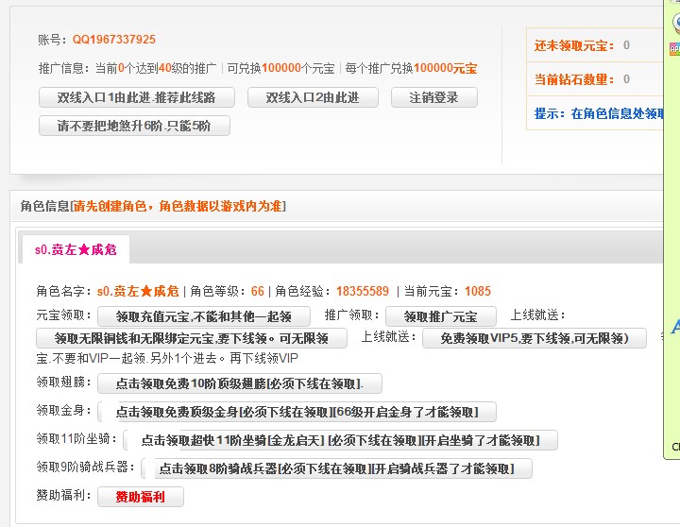This screenshot has width=680, height=527.
Task: Click the 免费领取VIP5 button
Action: pyautogui.click(x=535, y=338)
